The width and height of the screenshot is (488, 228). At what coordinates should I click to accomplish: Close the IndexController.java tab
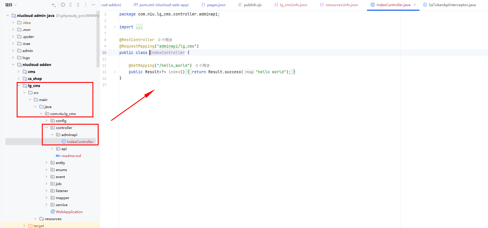415,5
